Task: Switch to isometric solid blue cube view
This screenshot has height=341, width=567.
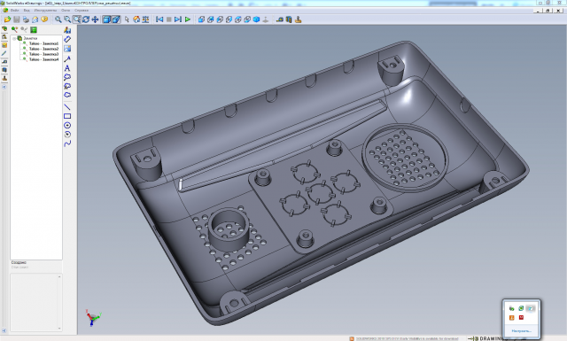Action: (x=256, y=19)
